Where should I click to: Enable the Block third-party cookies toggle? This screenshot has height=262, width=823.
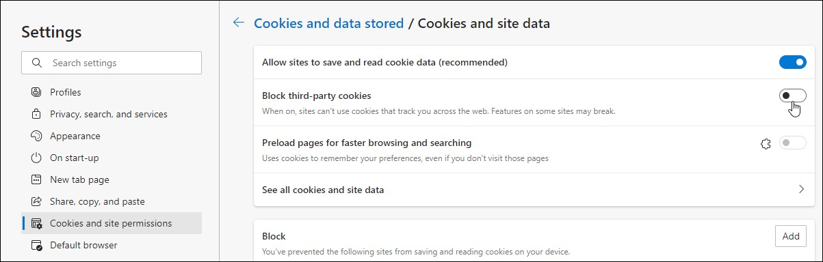coord(793,96)
